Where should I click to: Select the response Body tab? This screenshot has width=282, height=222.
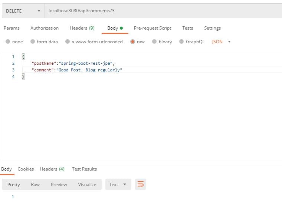pyautogui.click(x=6, y=169)
